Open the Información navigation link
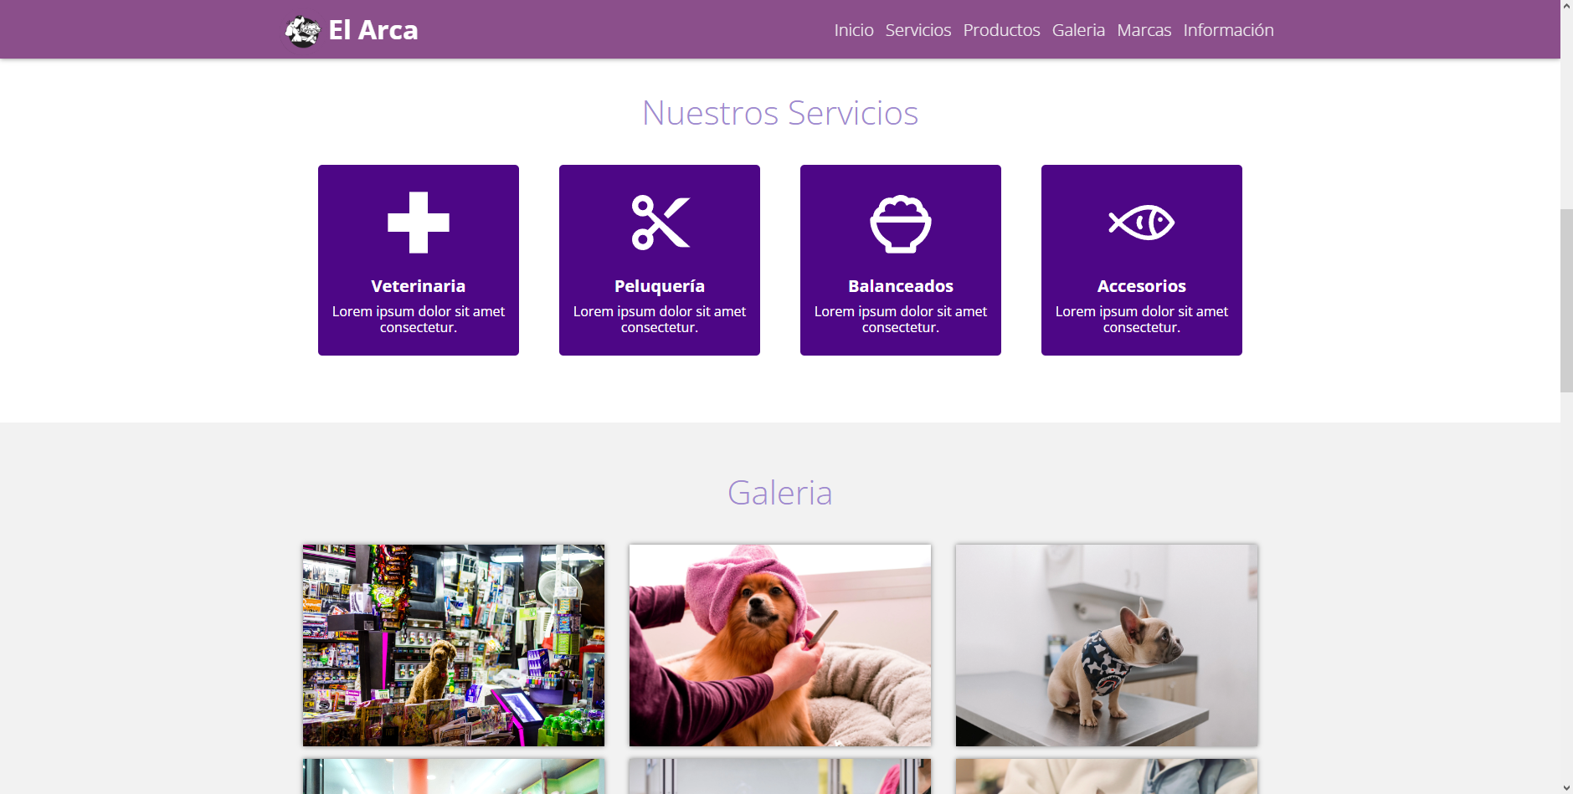 1228,30
